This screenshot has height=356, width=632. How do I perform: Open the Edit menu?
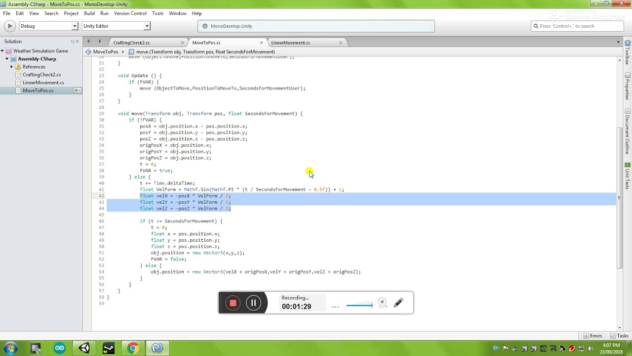click(20, 13)
